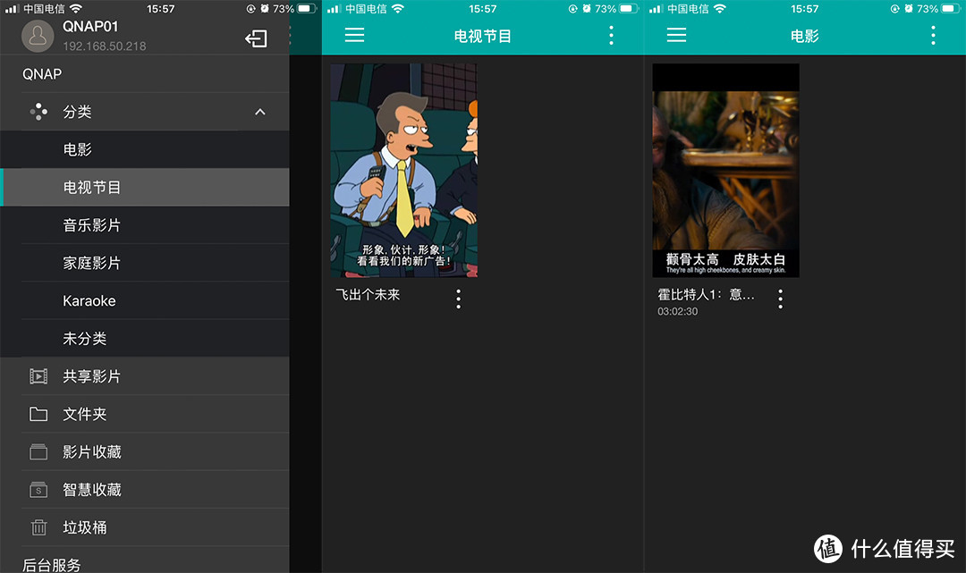This screenshot has width=966, height=573.
Task: Tap the 192.168.50.218 address text
Action: tap(104, 46)
